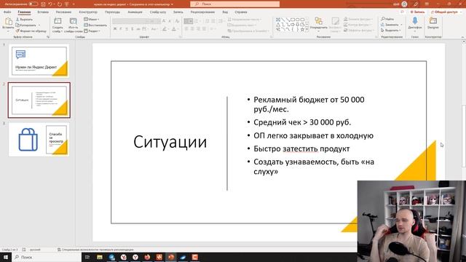Click the accessibility check status bar item
Image resolution: width=466 pixels, height=262 pixels.
click(x=95, y=250)
